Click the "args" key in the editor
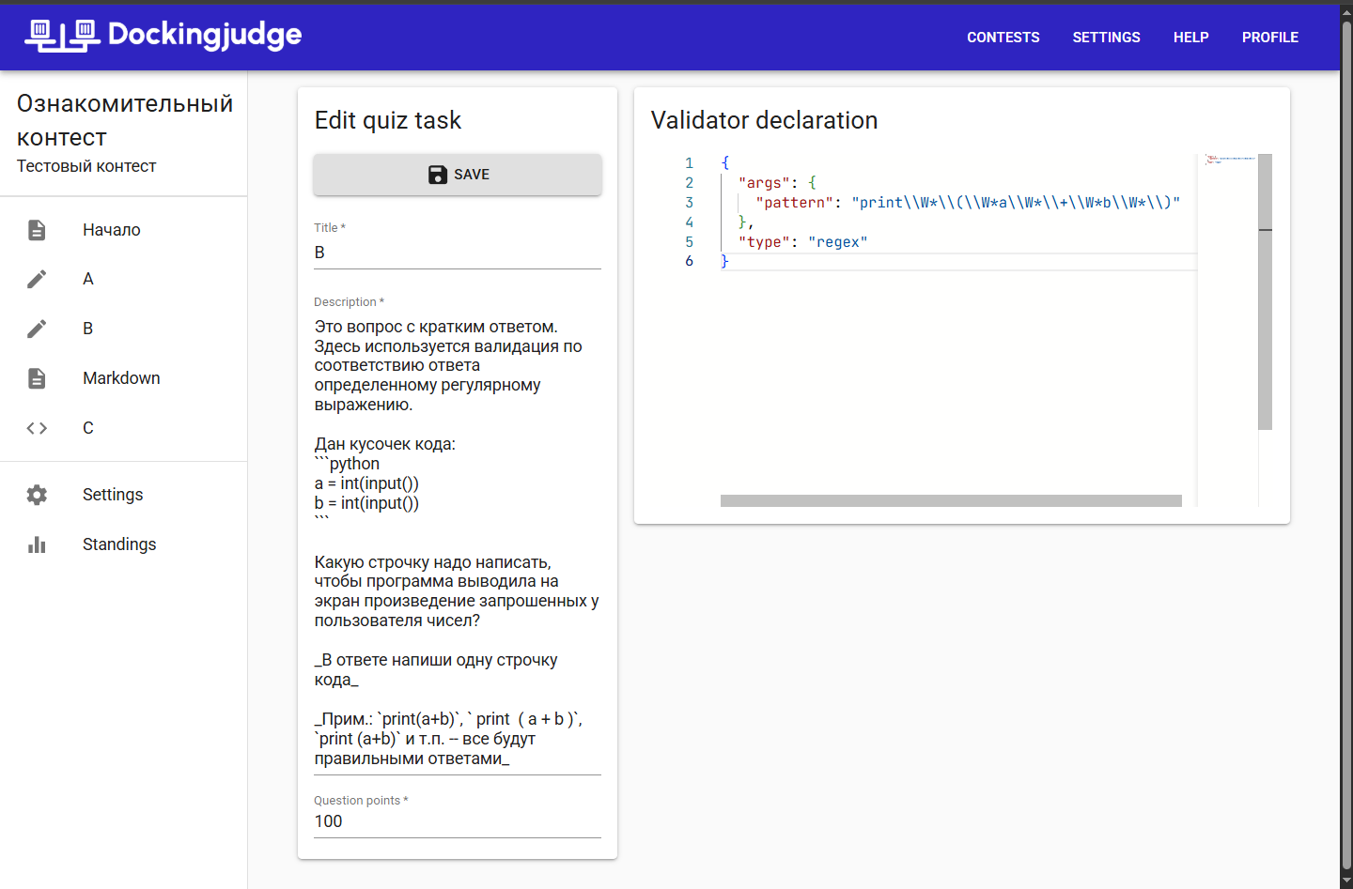Screen dimensions: 1353x889 [764, 183]
